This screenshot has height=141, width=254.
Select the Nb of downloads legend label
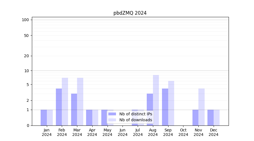pyautogui.click(x=135, y=120)
